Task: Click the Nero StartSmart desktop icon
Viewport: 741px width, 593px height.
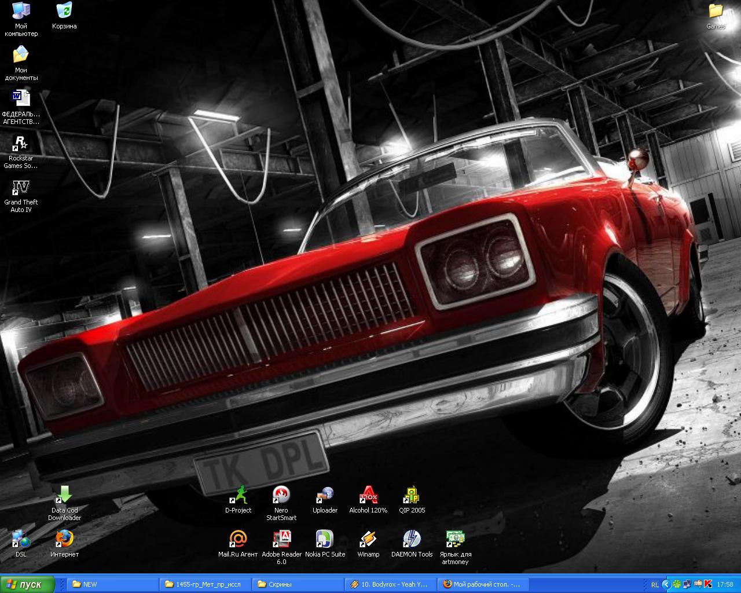Action: (x=281, y=496)
